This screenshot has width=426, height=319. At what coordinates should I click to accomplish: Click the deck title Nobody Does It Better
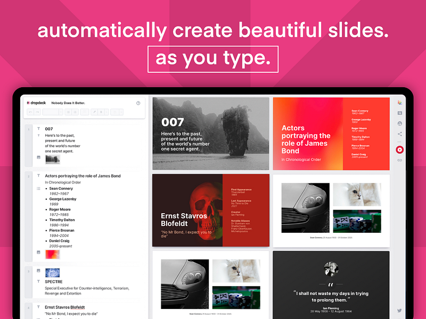(x=68, y=103)
